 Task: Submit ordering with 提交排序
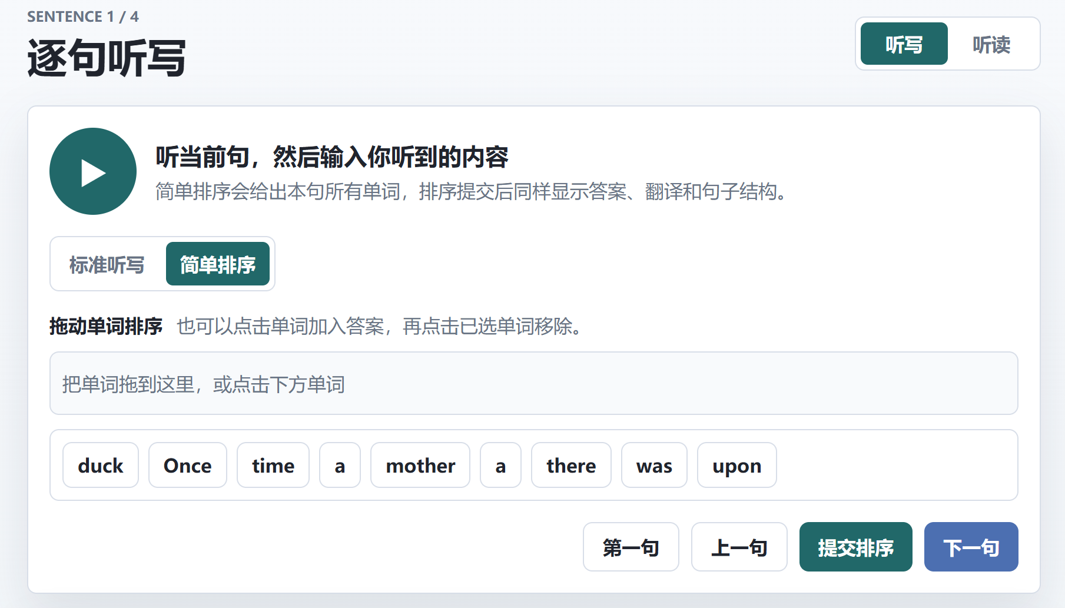coord(856,547)
